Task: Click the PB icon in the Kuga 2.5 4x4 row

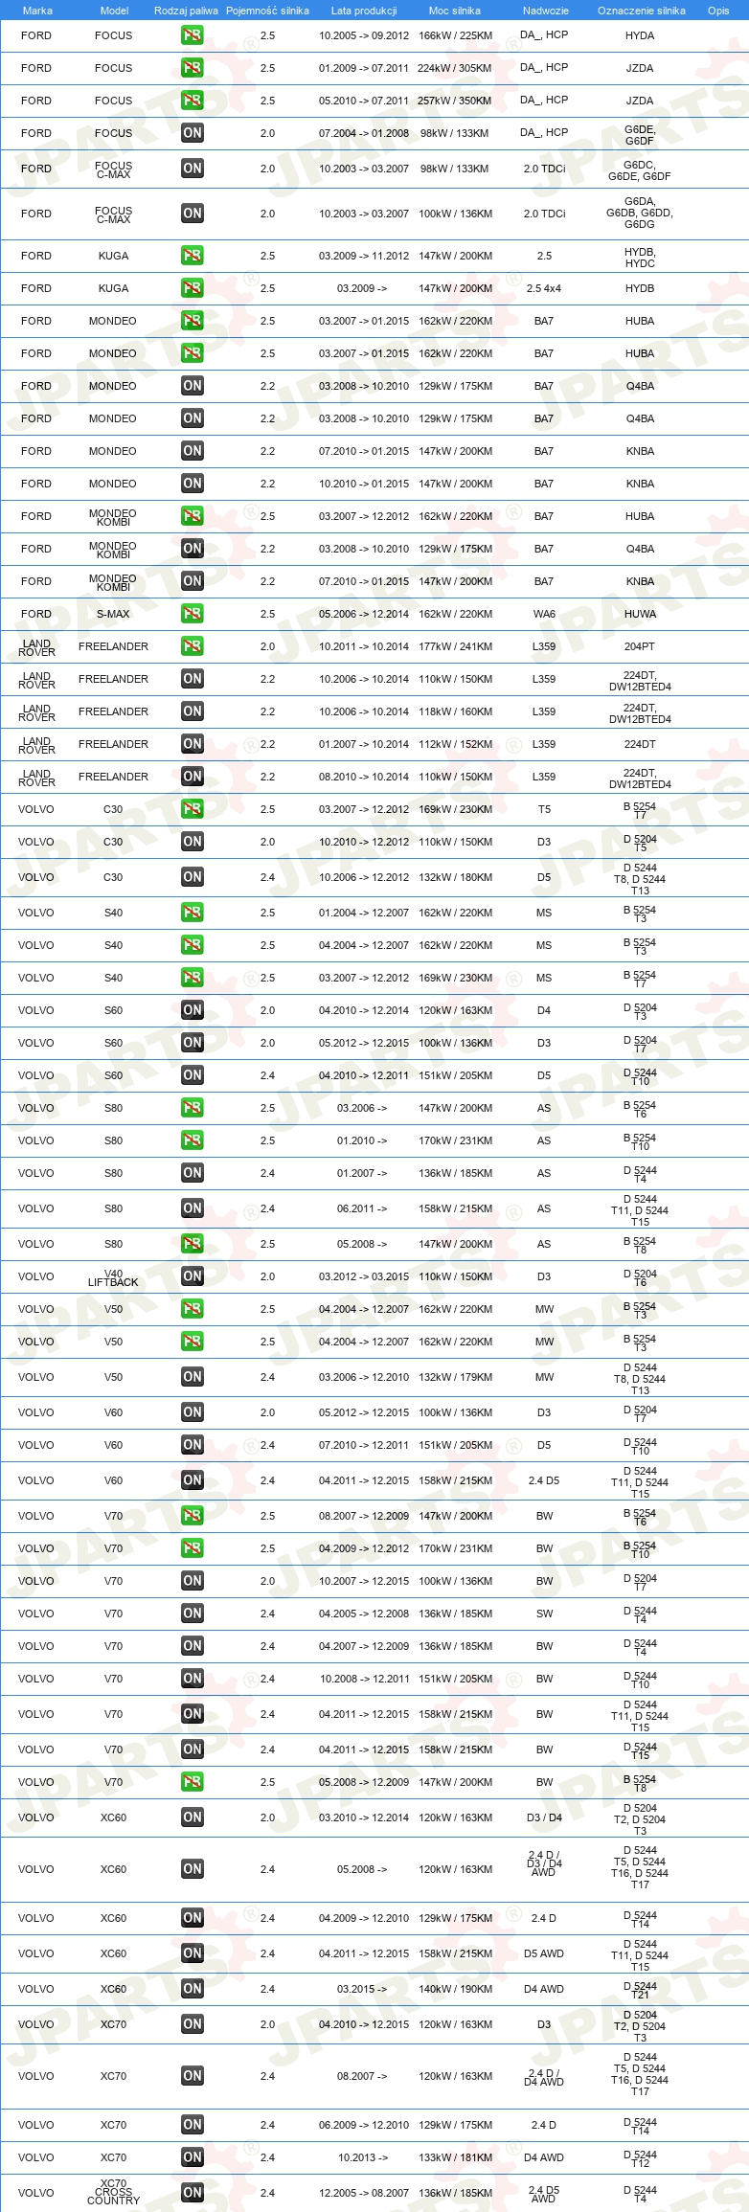Action: [193, 288]
